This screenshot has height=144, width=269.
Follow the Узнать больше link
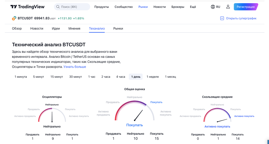tap(75, 67)
